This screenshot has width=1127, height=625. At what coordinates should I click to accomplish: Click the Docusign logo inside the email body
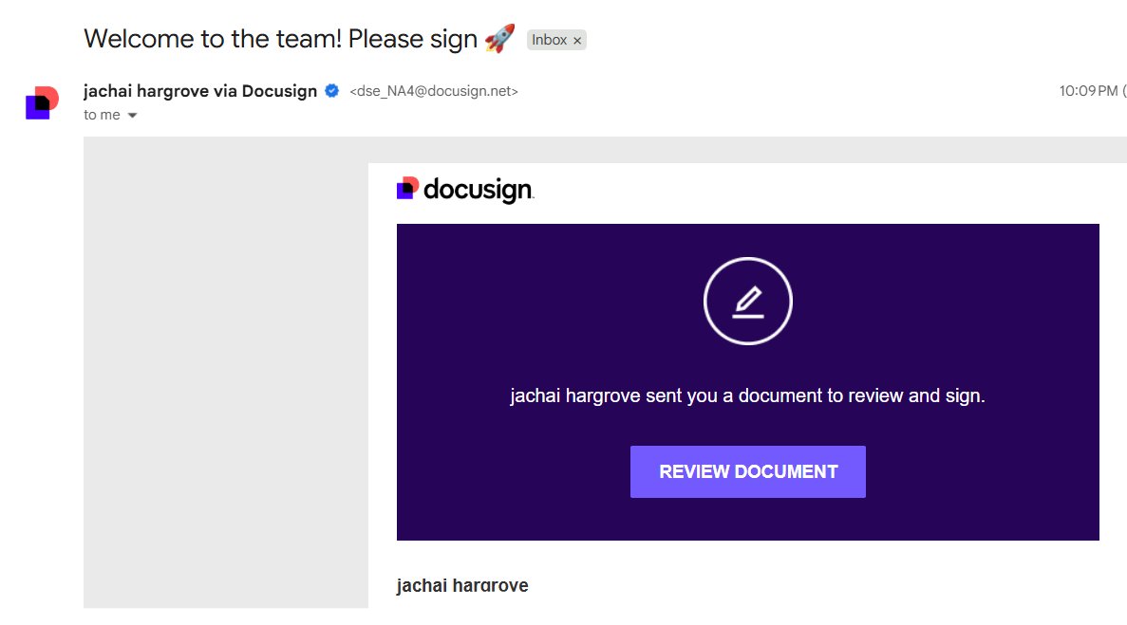click(x=464, y=188)
